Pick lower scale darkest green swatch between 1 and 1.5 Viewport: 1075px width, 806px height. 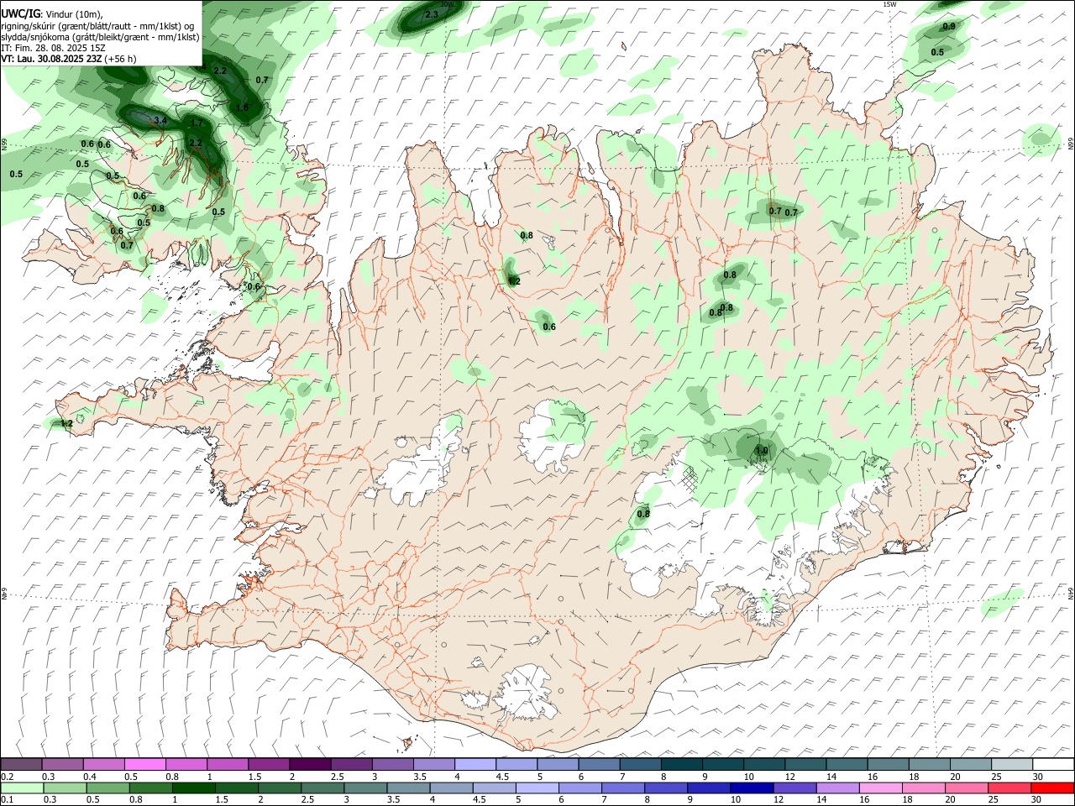tap(193, 788)
